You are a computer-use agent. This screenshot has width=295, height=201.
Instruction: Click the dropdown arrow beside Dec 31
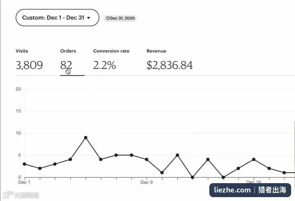click(89, 18)
